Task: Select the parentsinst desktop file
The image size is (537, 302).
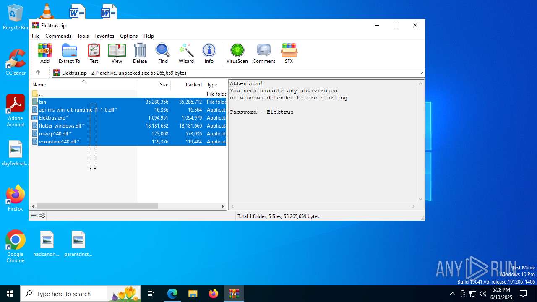Action: click(x=78, y=243)
